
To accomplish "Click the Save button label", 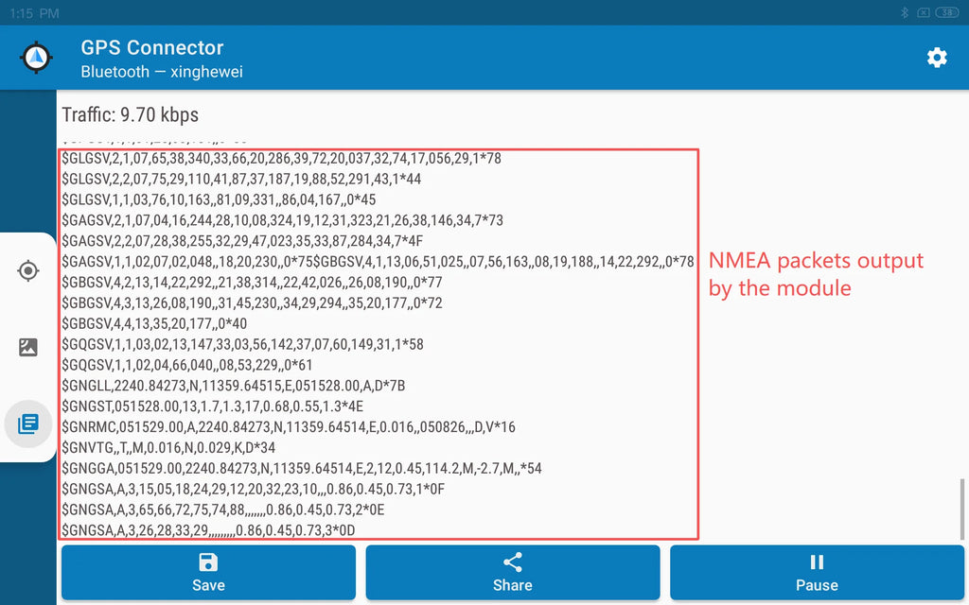I will pyautogui.click(x=208, y=585).
